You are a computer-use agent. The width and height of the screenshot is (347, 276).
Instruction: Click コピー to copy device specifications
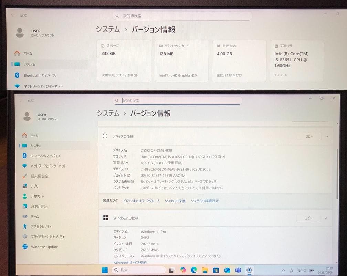(308, 136)
